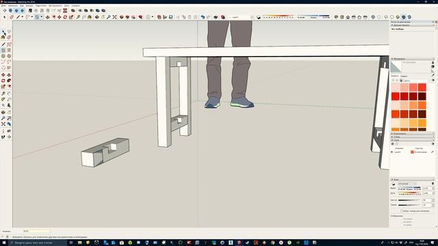
Task: Switch to Правка tab in Materials
Action: tap(404, 76)
